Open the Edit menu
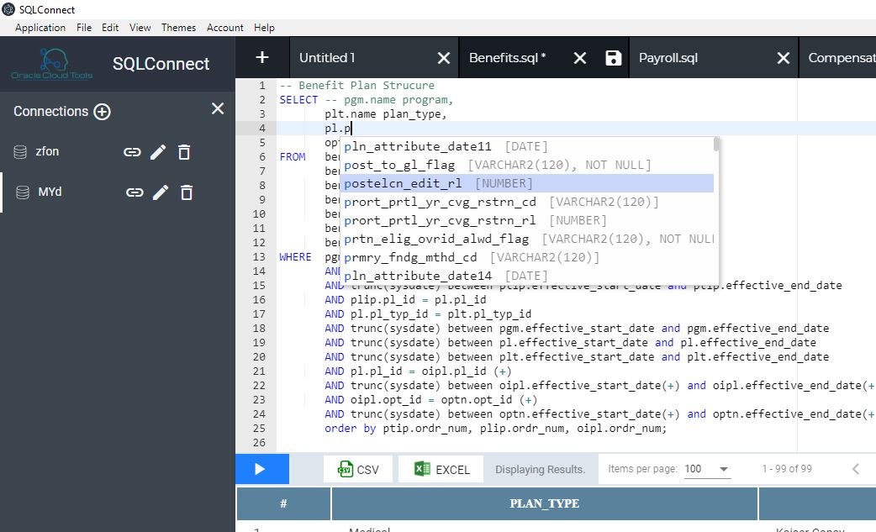This screenshot has width=876, height=532. point(110,28)
